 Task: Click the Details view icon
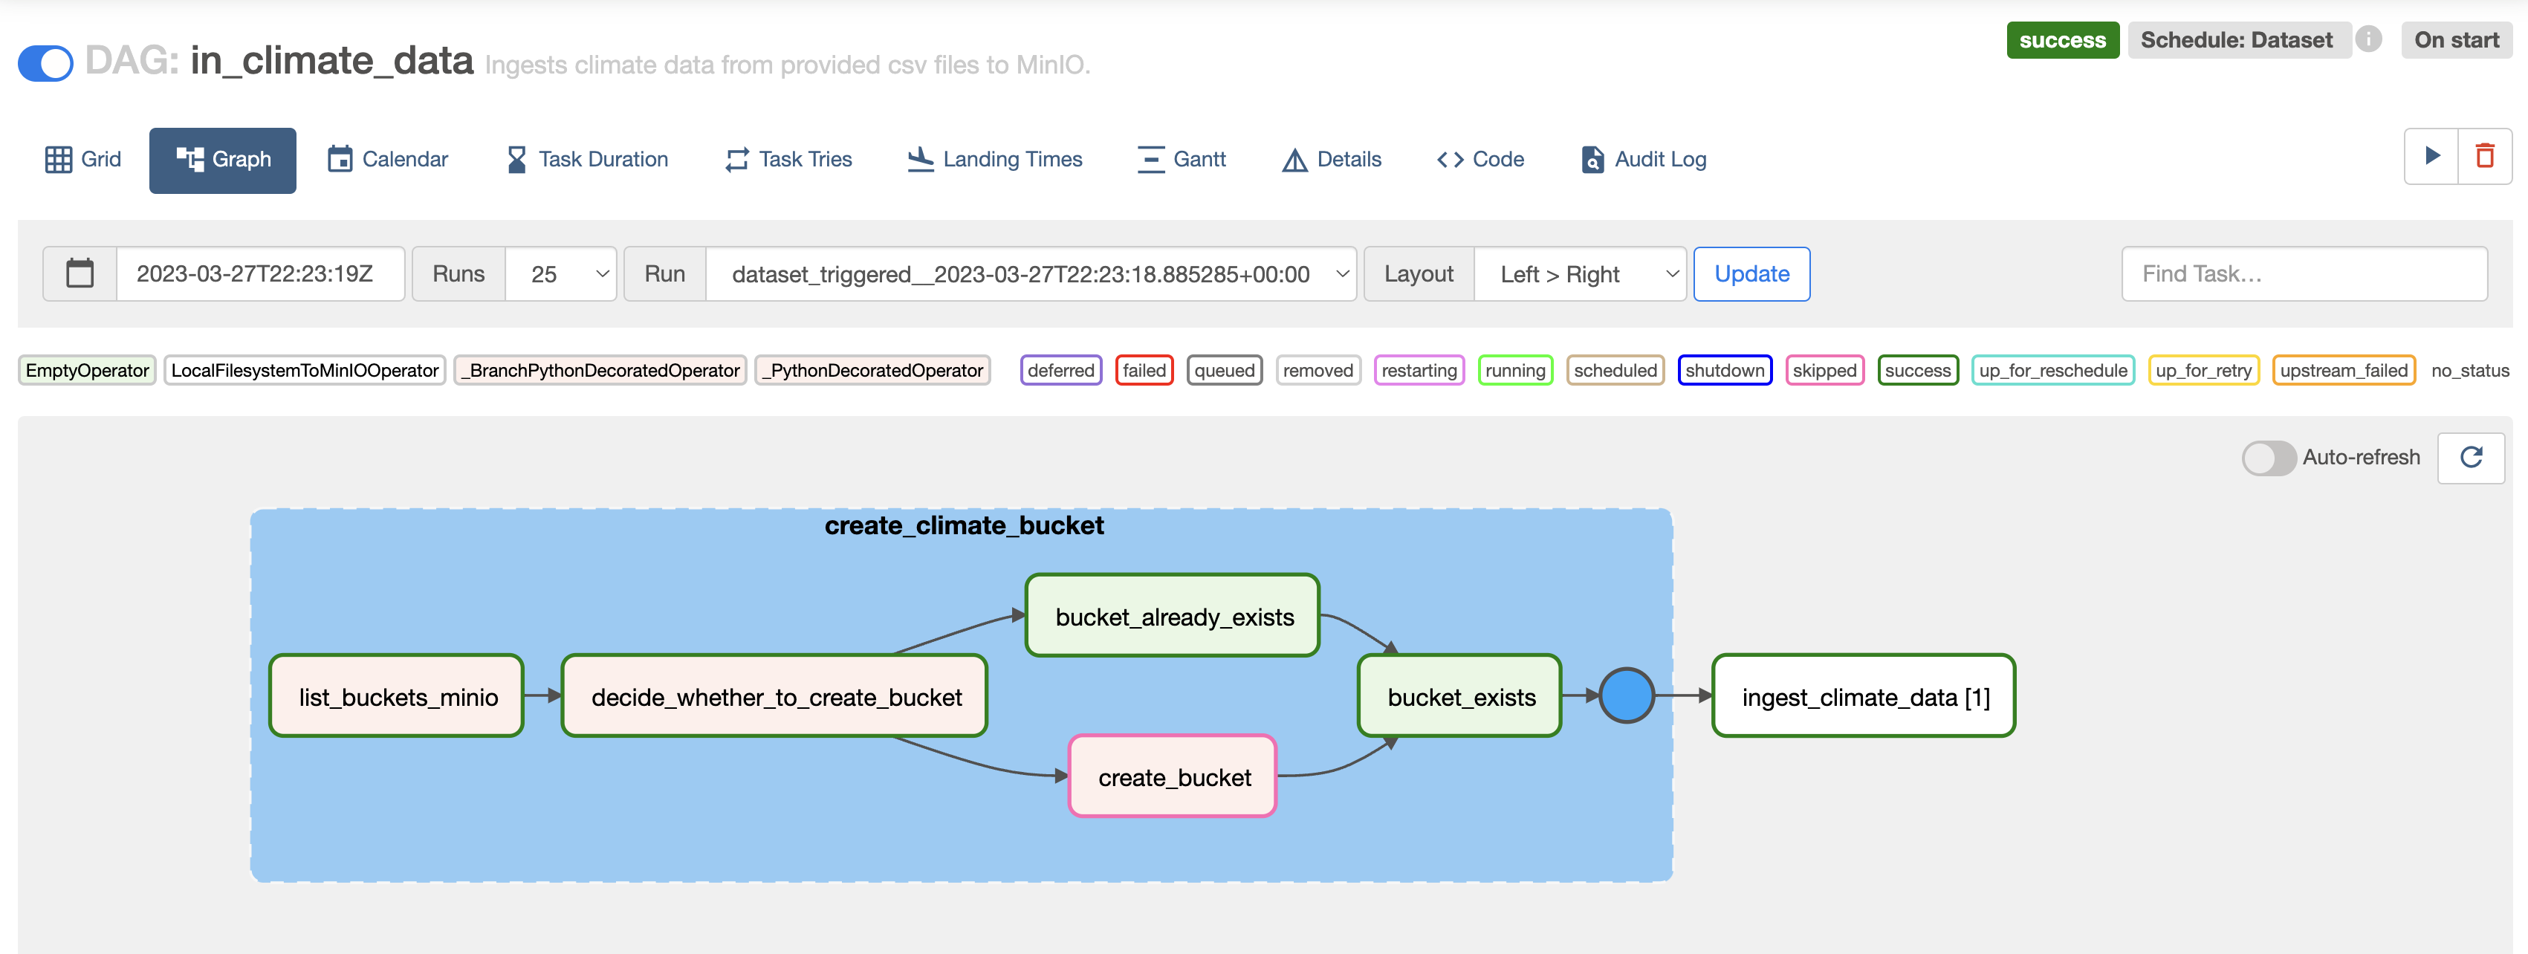pyautogui.click(x=1290, y=158)
